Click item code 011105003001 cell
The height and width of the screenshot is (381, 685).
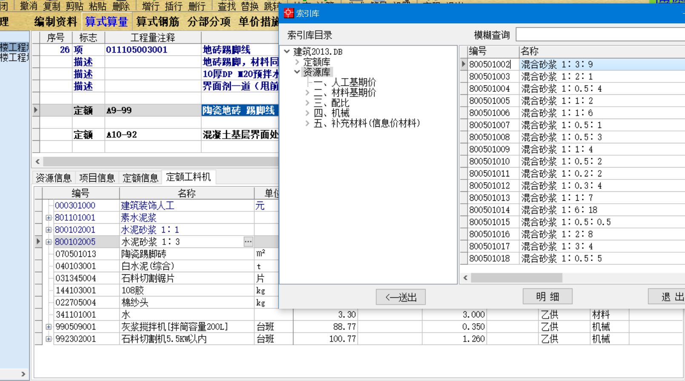point(153,50)
